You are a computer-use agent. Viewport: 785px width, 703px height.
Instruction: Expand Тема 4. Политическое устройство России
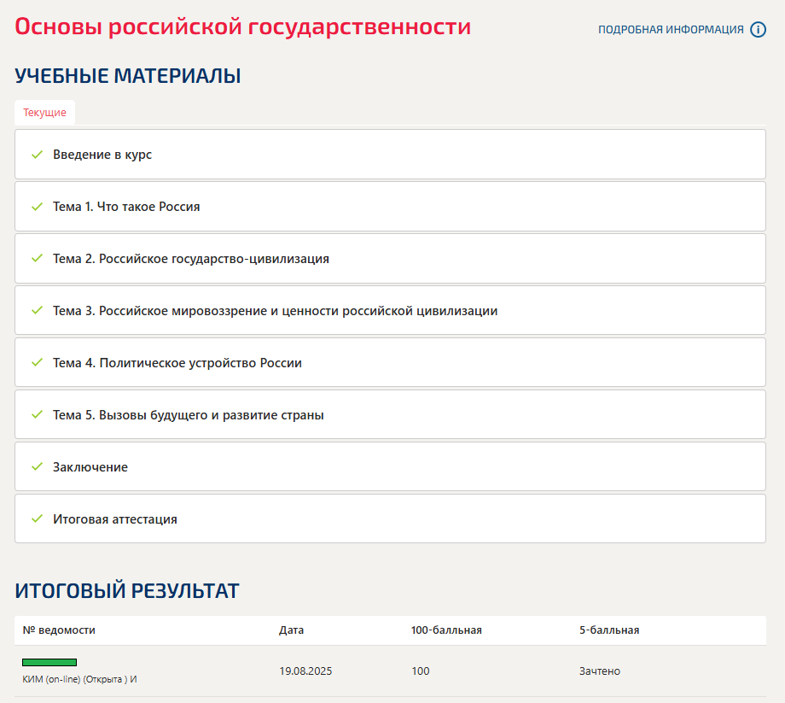click(x=391, y=363)
